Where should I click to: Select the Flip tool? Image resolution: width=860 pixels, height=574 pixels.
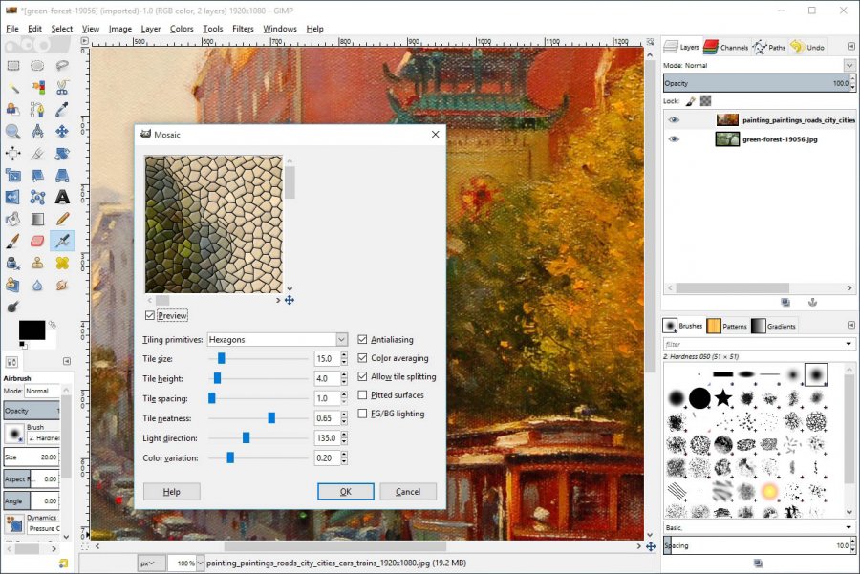tap(13, 197)
